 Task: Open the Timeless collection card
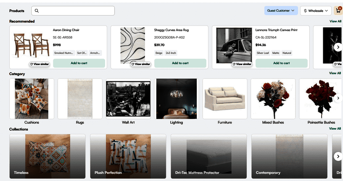click(x=47, y=157)
